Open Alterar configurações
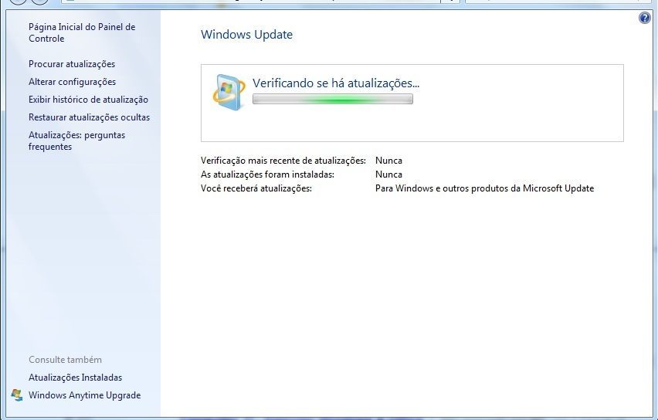The image size is (658, 420). (72, 82)
